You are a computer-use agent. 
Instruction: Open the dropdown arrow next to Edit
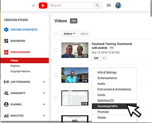(104, 58)
